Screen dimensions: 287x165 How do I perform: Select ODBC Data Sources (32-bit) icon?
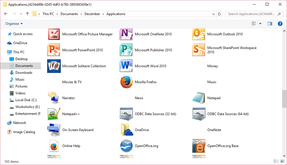126,114
